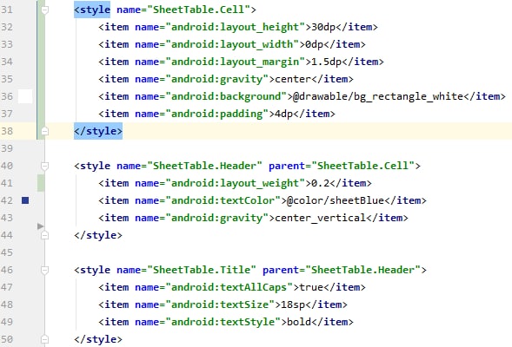Screen dimensions: 512x347
Task: Collapse fold end marker on line 44
Action: click(44, 235)
